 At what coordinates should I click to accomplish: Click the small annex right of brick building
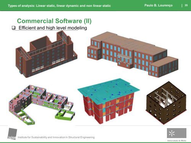(164, 67)
